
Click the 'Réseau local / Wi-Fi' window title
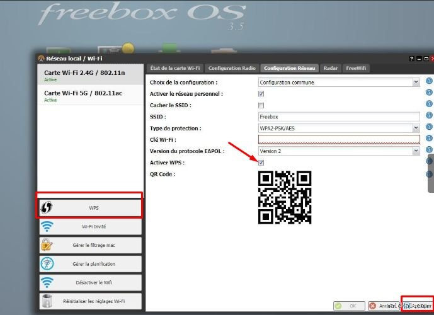74,59
